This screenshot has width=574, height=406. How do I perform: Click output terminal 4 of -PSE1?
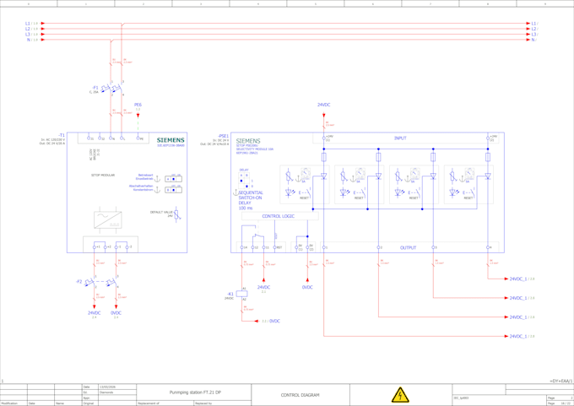pyautogui.click(x=488, y=247)
